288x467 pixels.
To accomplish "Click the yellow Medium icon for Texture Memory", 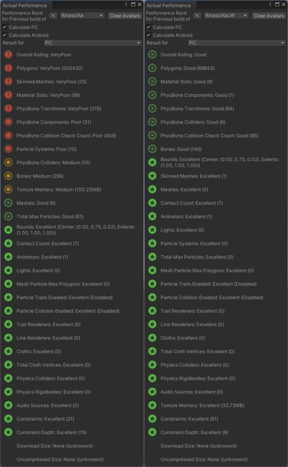I will 8,189.
